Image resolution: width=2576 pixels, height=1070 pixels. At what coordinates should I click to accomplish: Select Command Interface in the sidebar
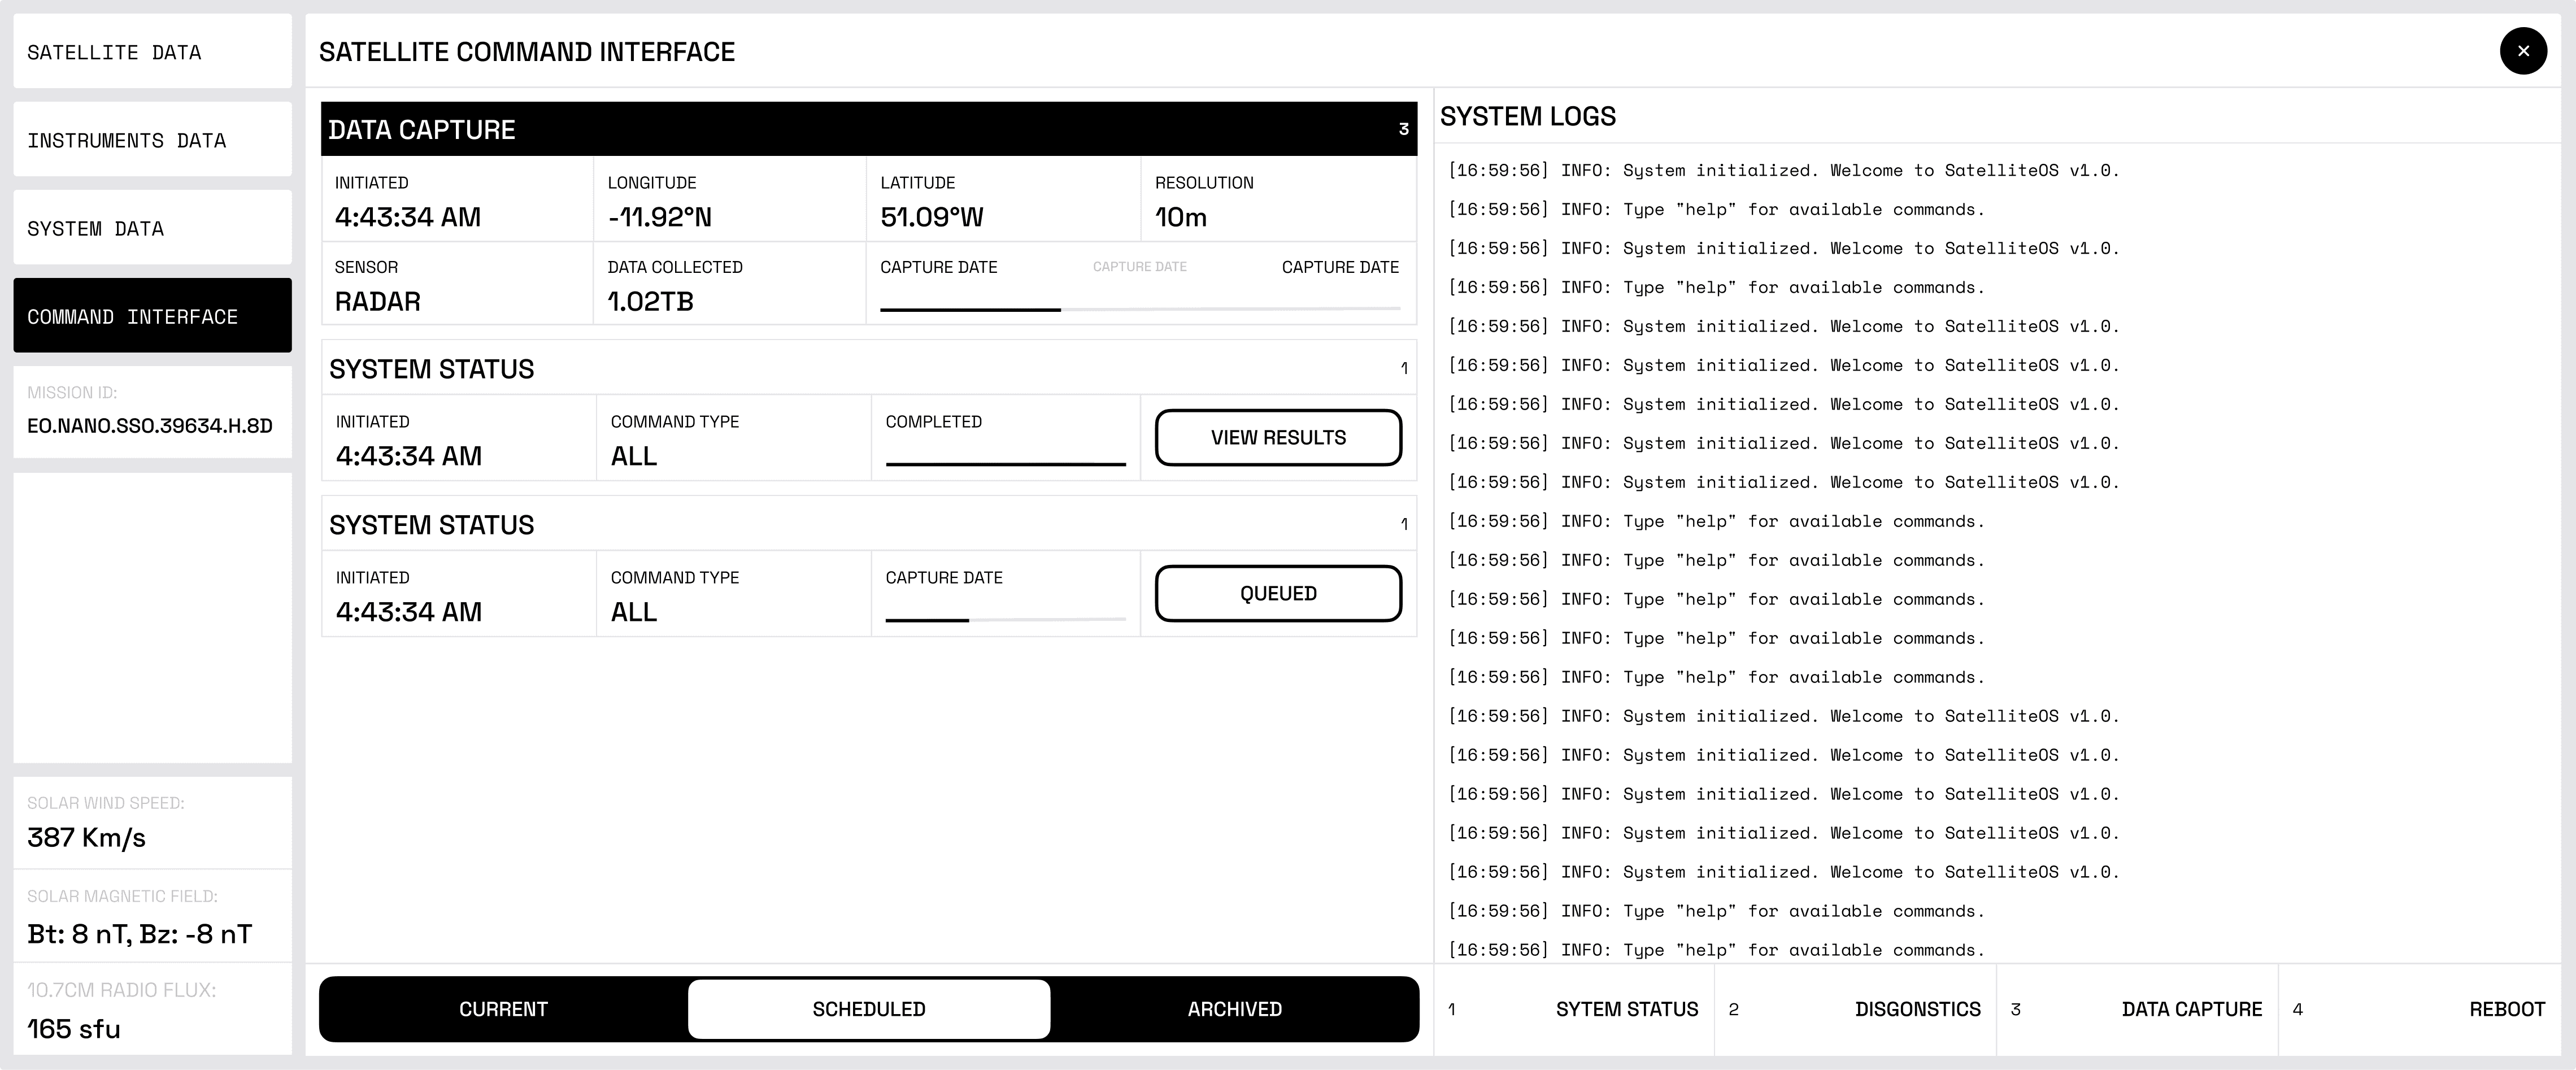point(152,316)
